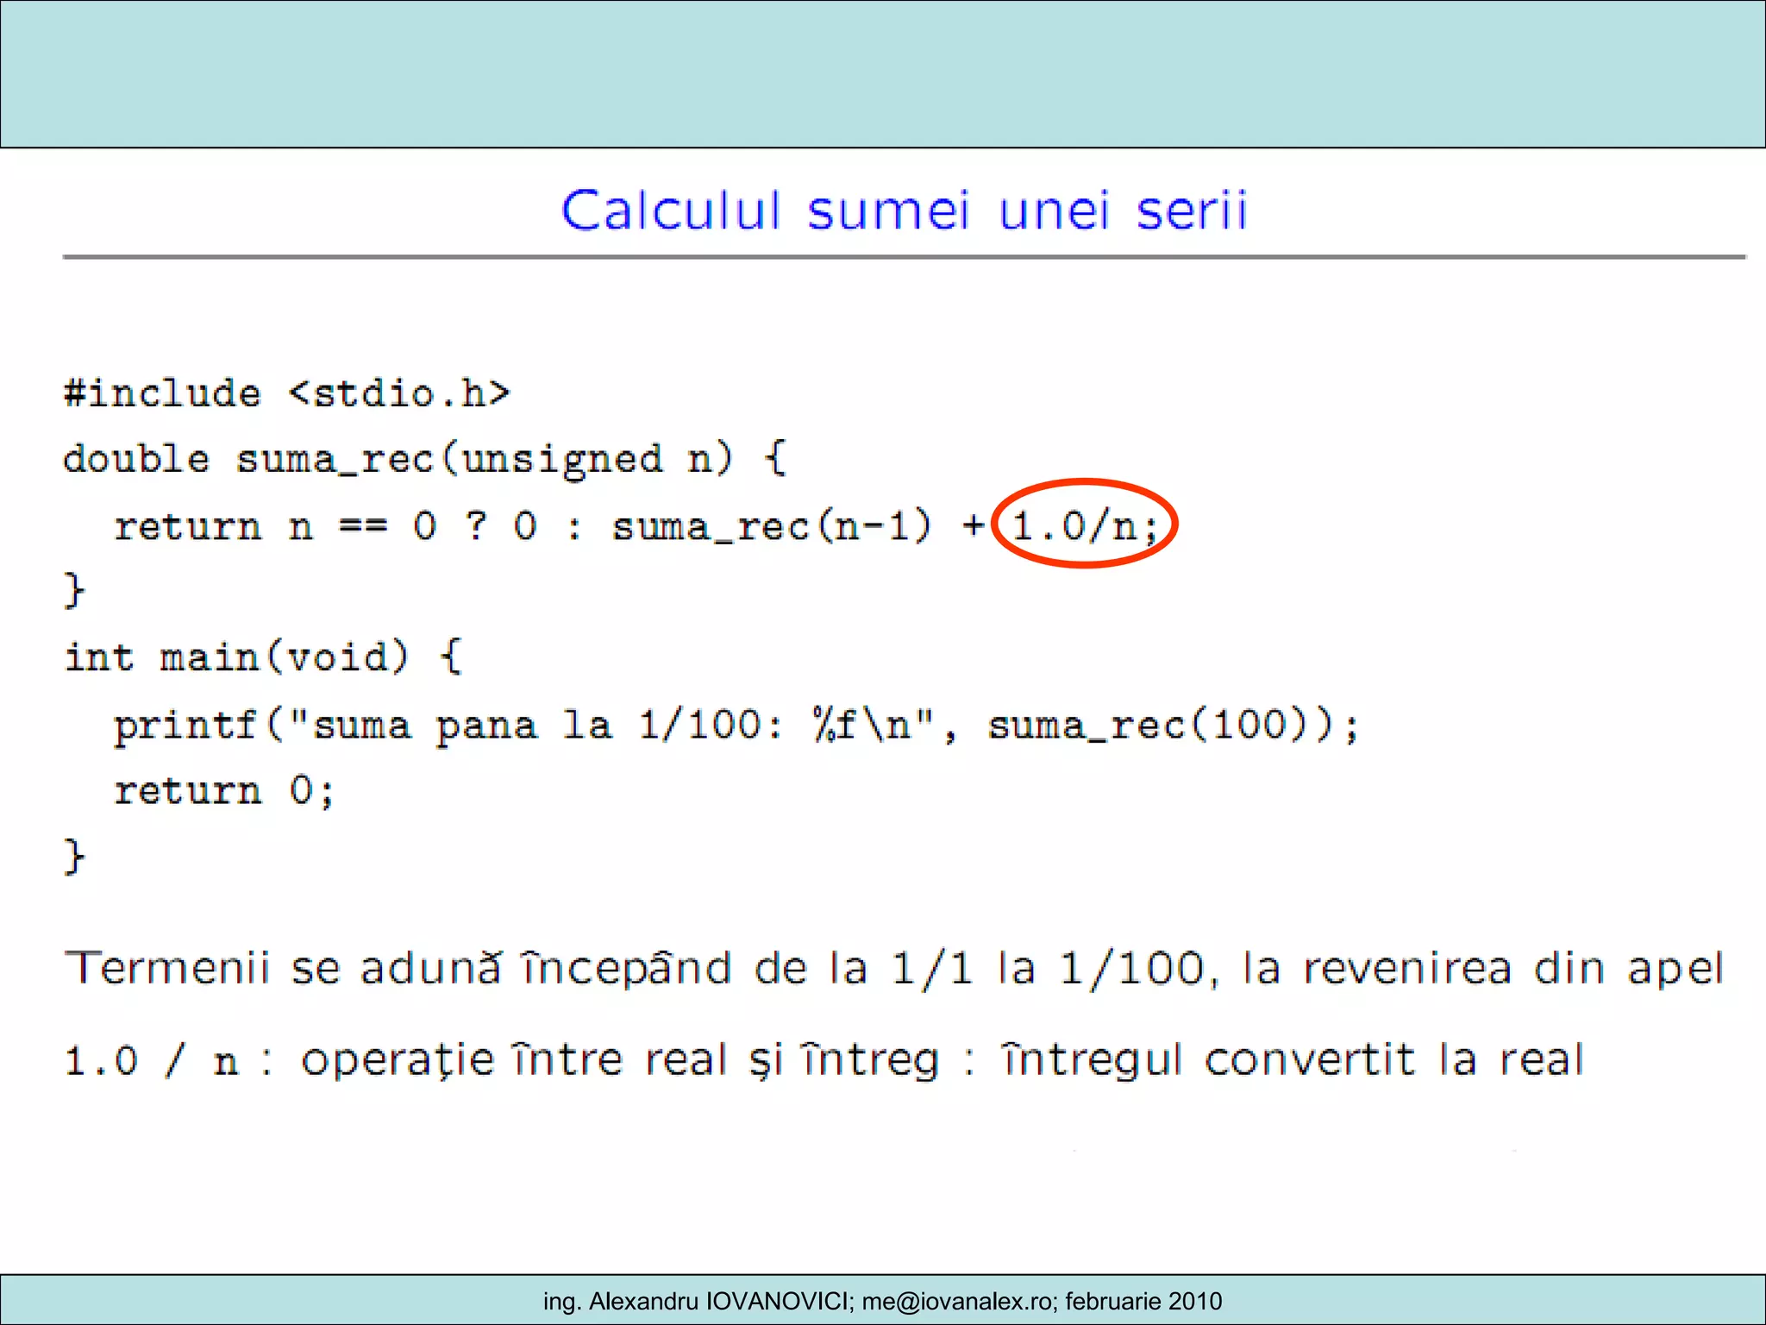Click the horizontal line under the title
This screenshot has height=1325, width=1766.
coord(904,257)
